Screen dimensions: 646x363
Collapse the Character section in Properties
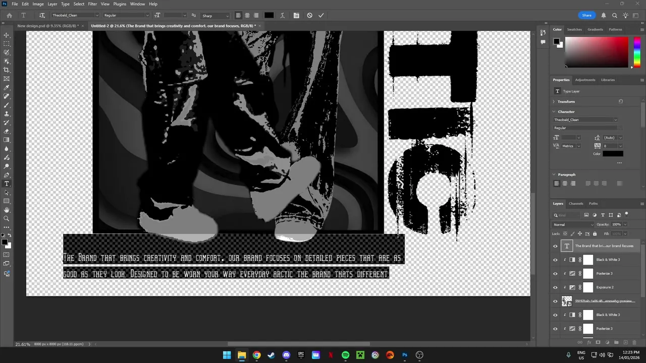click(554, 111)
